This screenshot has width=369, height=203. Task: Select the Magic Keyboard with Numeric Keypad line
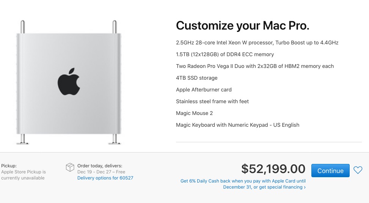[x=237, y=125]
